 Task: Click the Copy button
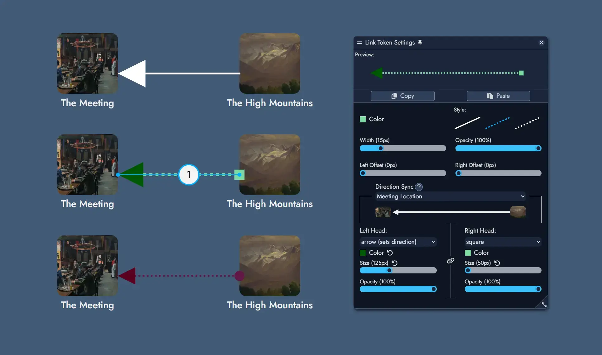(402, 96)
